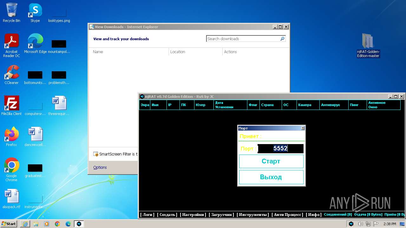
Task: Click the Выход button in port dialog
Action: (x=271, y=177)
